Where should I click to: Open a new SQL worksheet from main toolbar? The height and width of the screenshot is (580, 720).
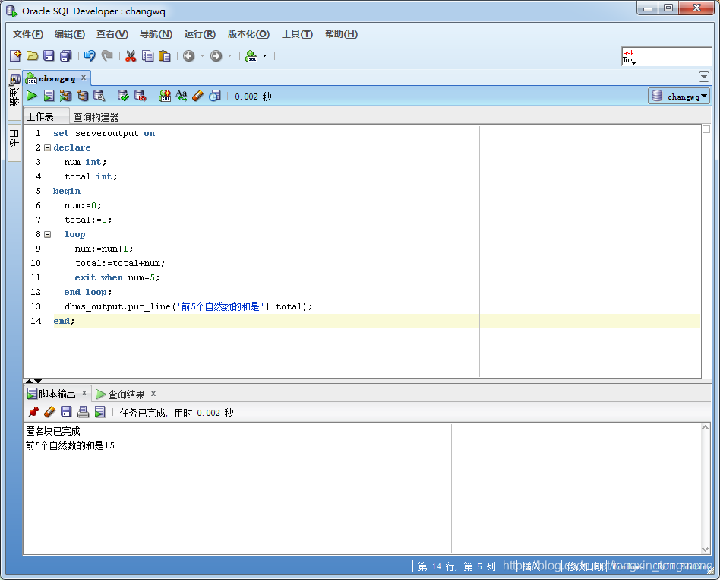tap(251, 56)
